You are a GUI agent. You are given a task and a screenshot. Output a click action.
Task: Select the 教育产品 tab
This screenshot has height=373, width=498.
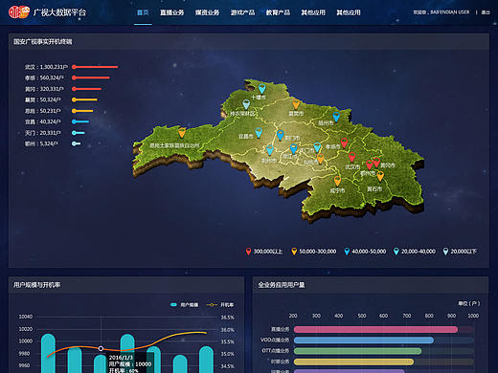278,12
